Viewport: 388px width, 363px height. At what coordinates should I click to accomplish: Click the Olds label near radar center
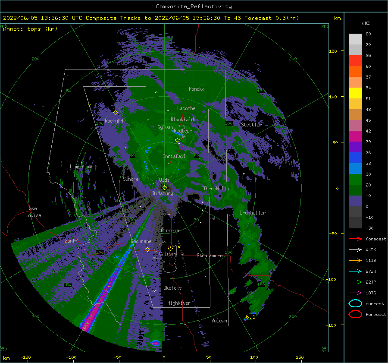tap(164, 180)
